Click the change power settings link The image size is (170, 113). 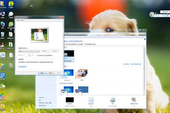[22, 67]
